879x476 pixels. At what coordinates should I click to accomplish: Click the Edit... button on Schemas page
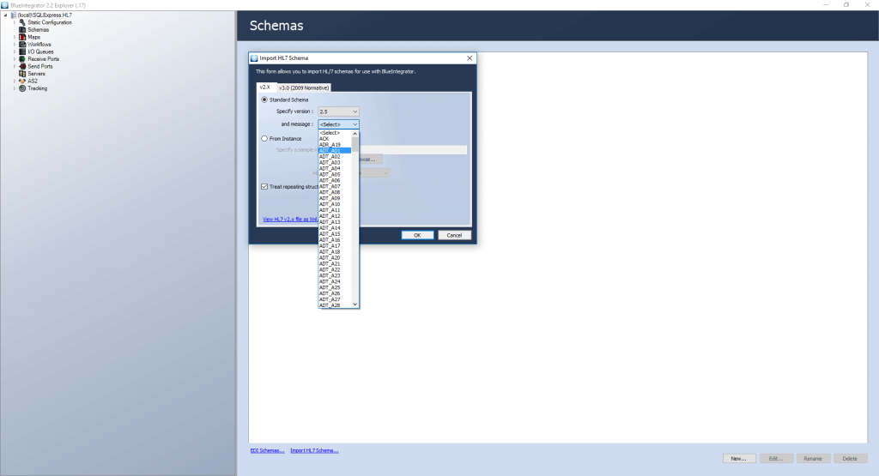click(x=776, y=458)
